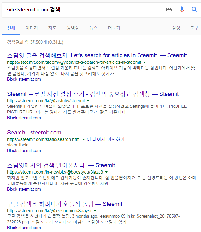Click the steemitbeta. snippet text
Screen dimensions: 201x232
18,145
